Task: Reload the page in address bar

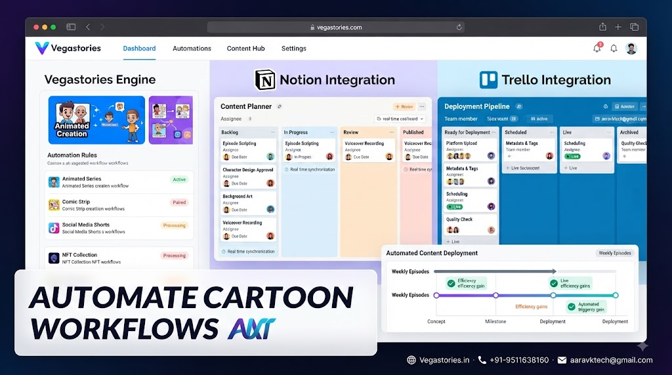Action: (x=459, y=27)
